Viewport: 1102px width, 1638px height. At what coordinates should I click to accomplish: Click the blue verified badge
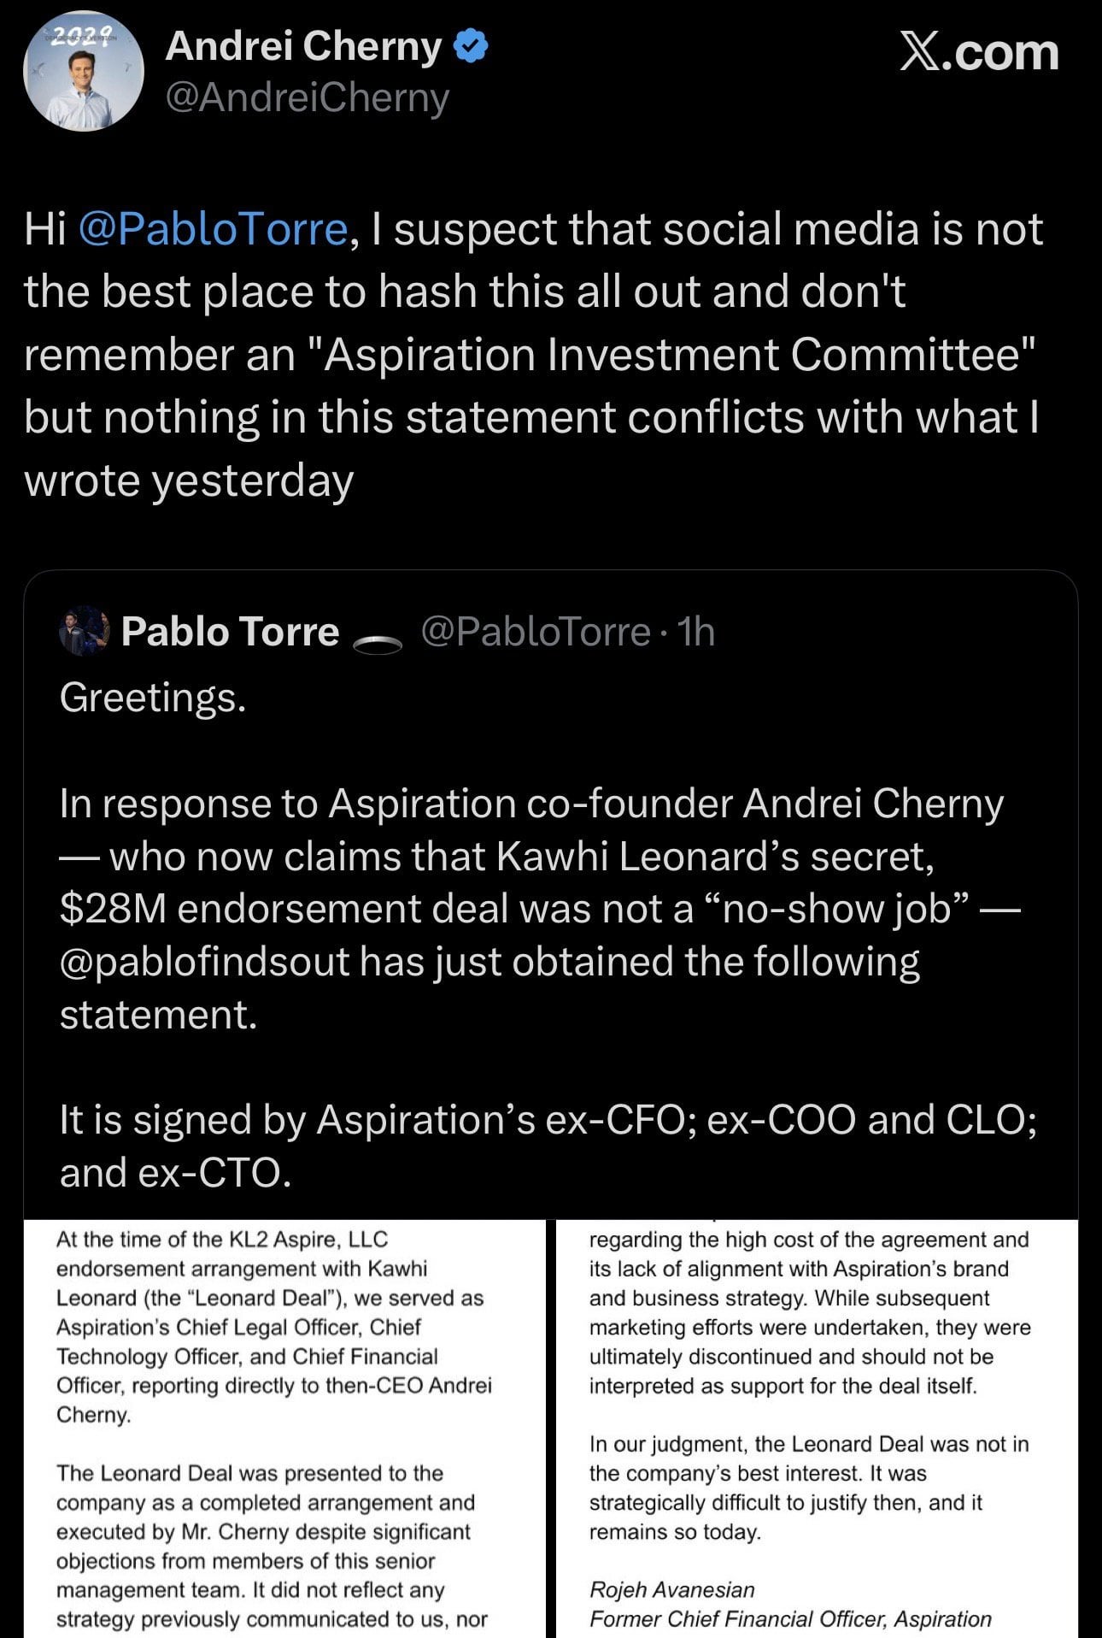pos(470,46)
